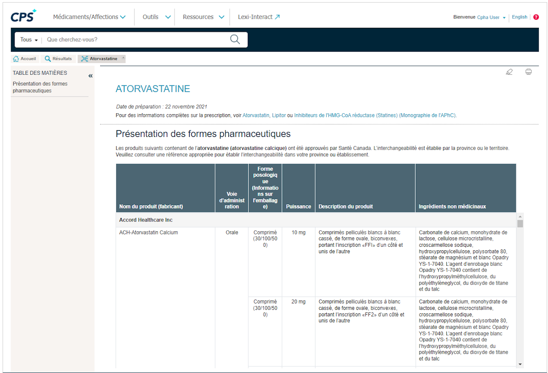Viewport: 548px width, 373px height.
Task: Print the monograph using printer icon
Action: point(529,72)
